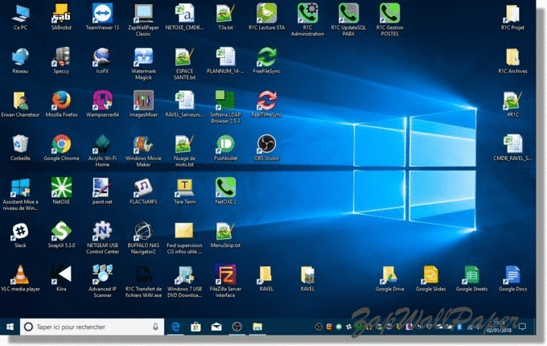Select the VLC media player icon
The height and width of the screenshot is (346, 547).
[20, 274]
